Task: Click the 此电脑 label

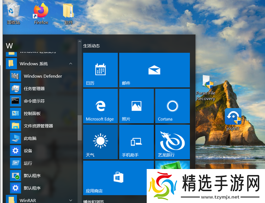Action: point(30,138)
